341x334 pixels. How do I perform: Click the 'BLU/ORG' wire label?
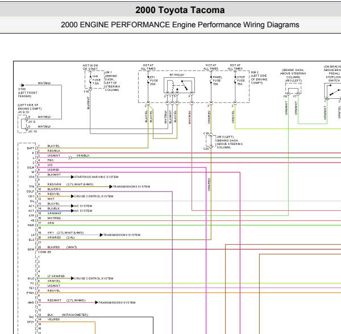click(x=54, y=189)
